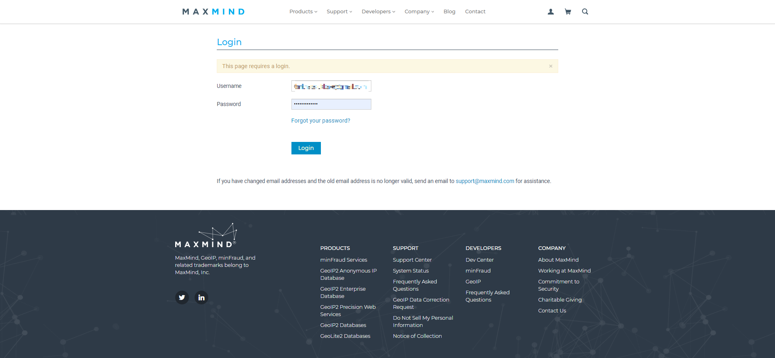Open System Status footer link
This screenshot has width=775, height=358.
point(411,271)
